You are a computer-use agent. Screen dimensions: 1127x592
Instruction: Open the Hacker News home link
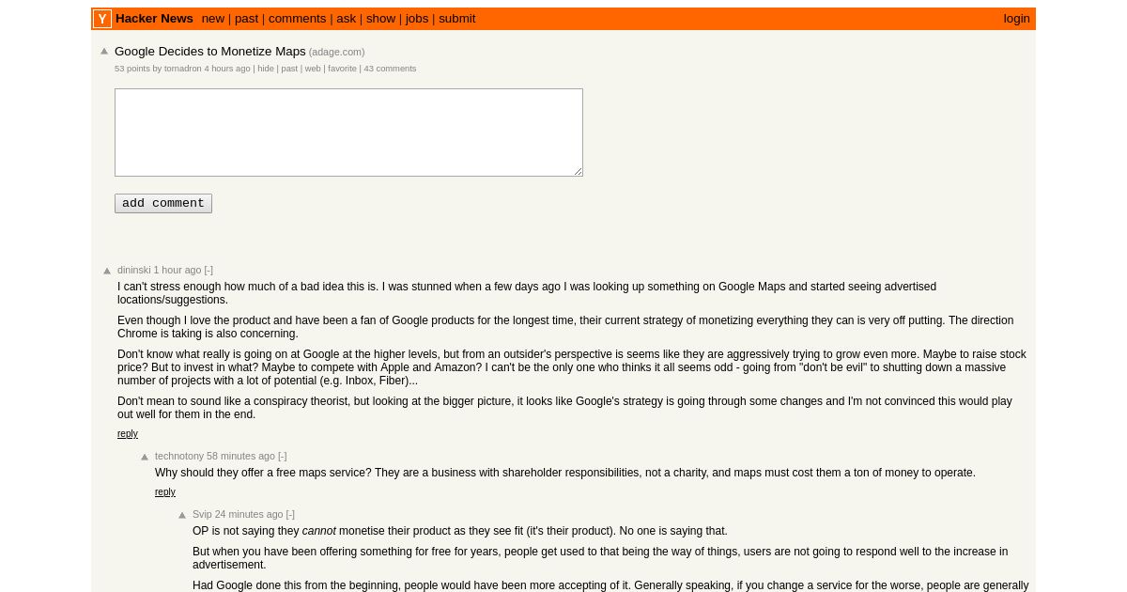coord(154,19)
